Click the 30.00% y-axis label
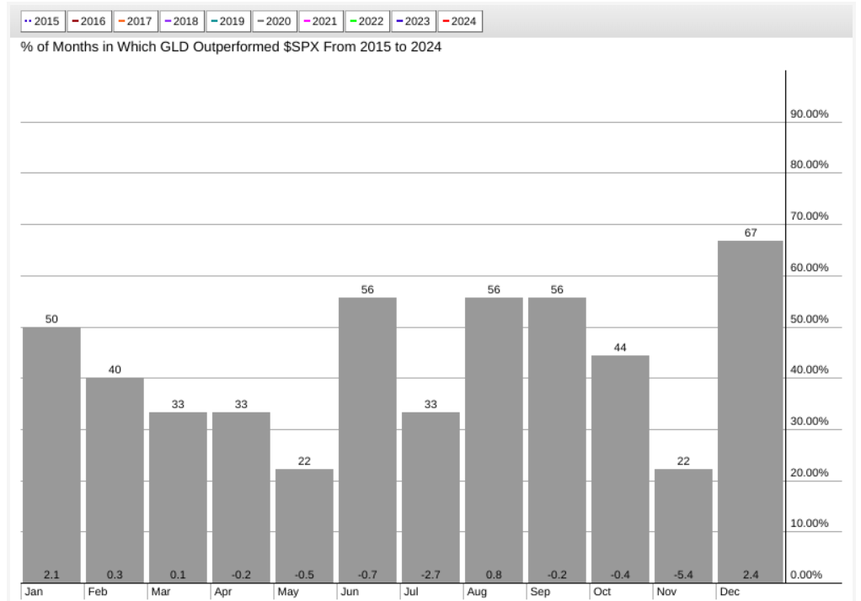Viewport: 861px width, 601px height. 809,422
